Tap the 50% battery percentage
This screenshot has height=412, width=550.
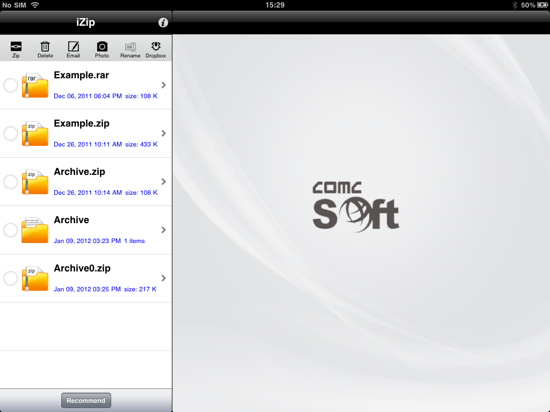528,5
